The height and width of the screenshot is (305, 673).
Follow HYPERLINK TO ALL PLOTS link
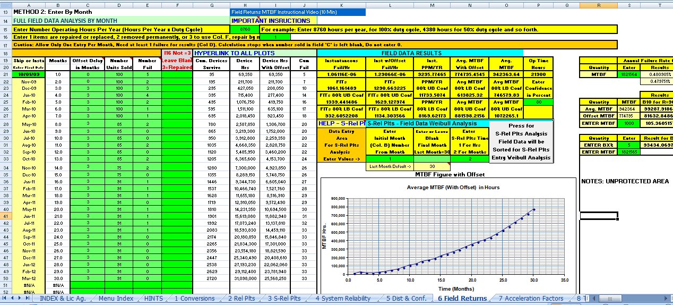point(254,53)
